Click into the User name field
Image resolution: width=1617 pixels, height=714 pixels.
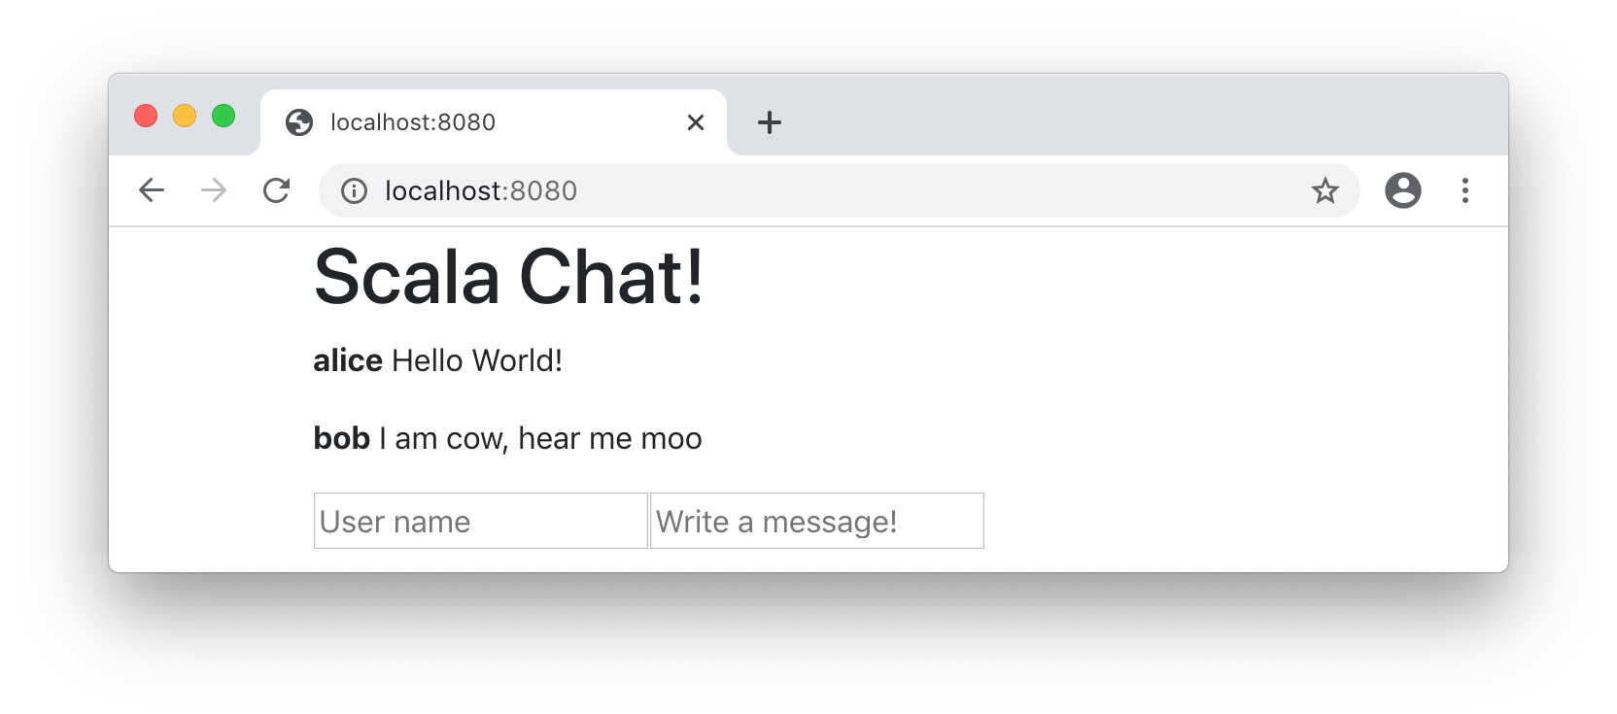pos(480,522)
